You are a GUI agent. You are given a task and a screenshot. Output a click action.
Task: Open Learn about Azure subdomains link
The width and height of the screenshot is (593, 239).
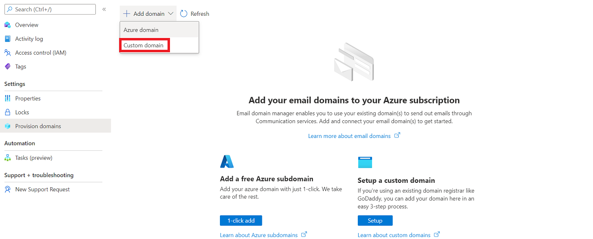coord(259,235)
